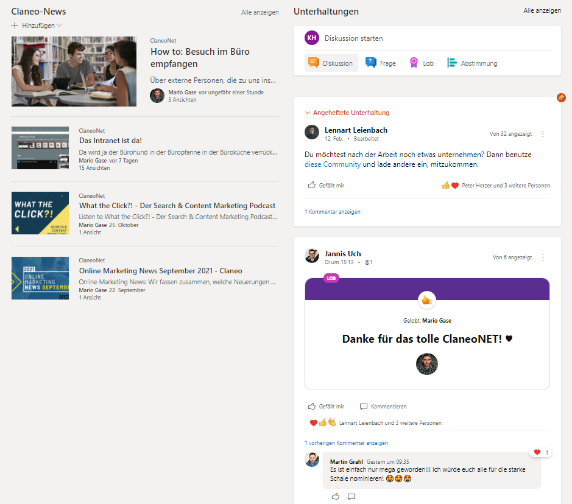Screen dimensions: 572x504
Task: Like Lennart Leienbach's post with Gefällt mir
Action: (326, 185)
